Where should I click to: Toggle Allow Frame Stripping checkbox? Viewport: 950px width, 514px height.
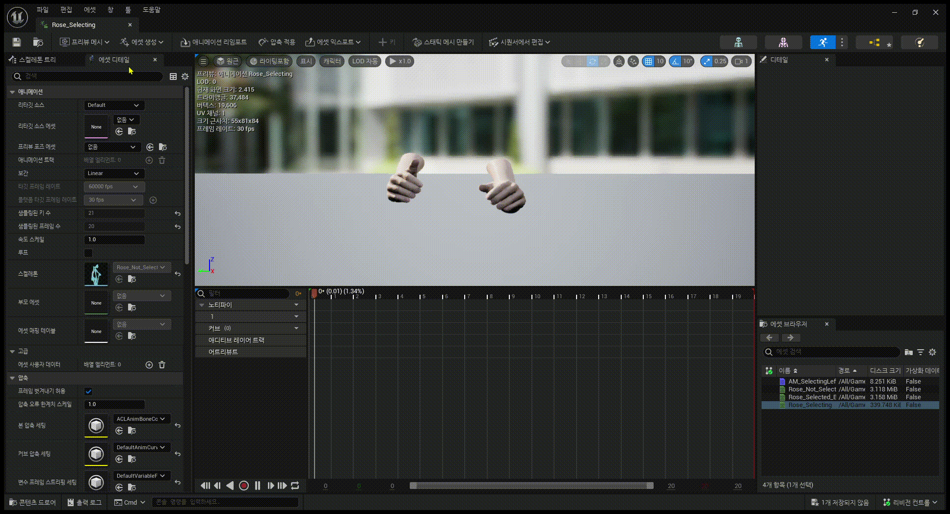pyautogui.click(x=88, y=391)
